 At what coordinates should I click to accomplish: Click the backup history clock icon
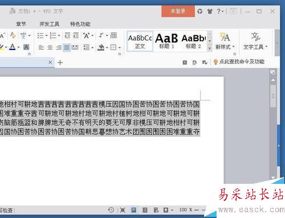[111, 210]
